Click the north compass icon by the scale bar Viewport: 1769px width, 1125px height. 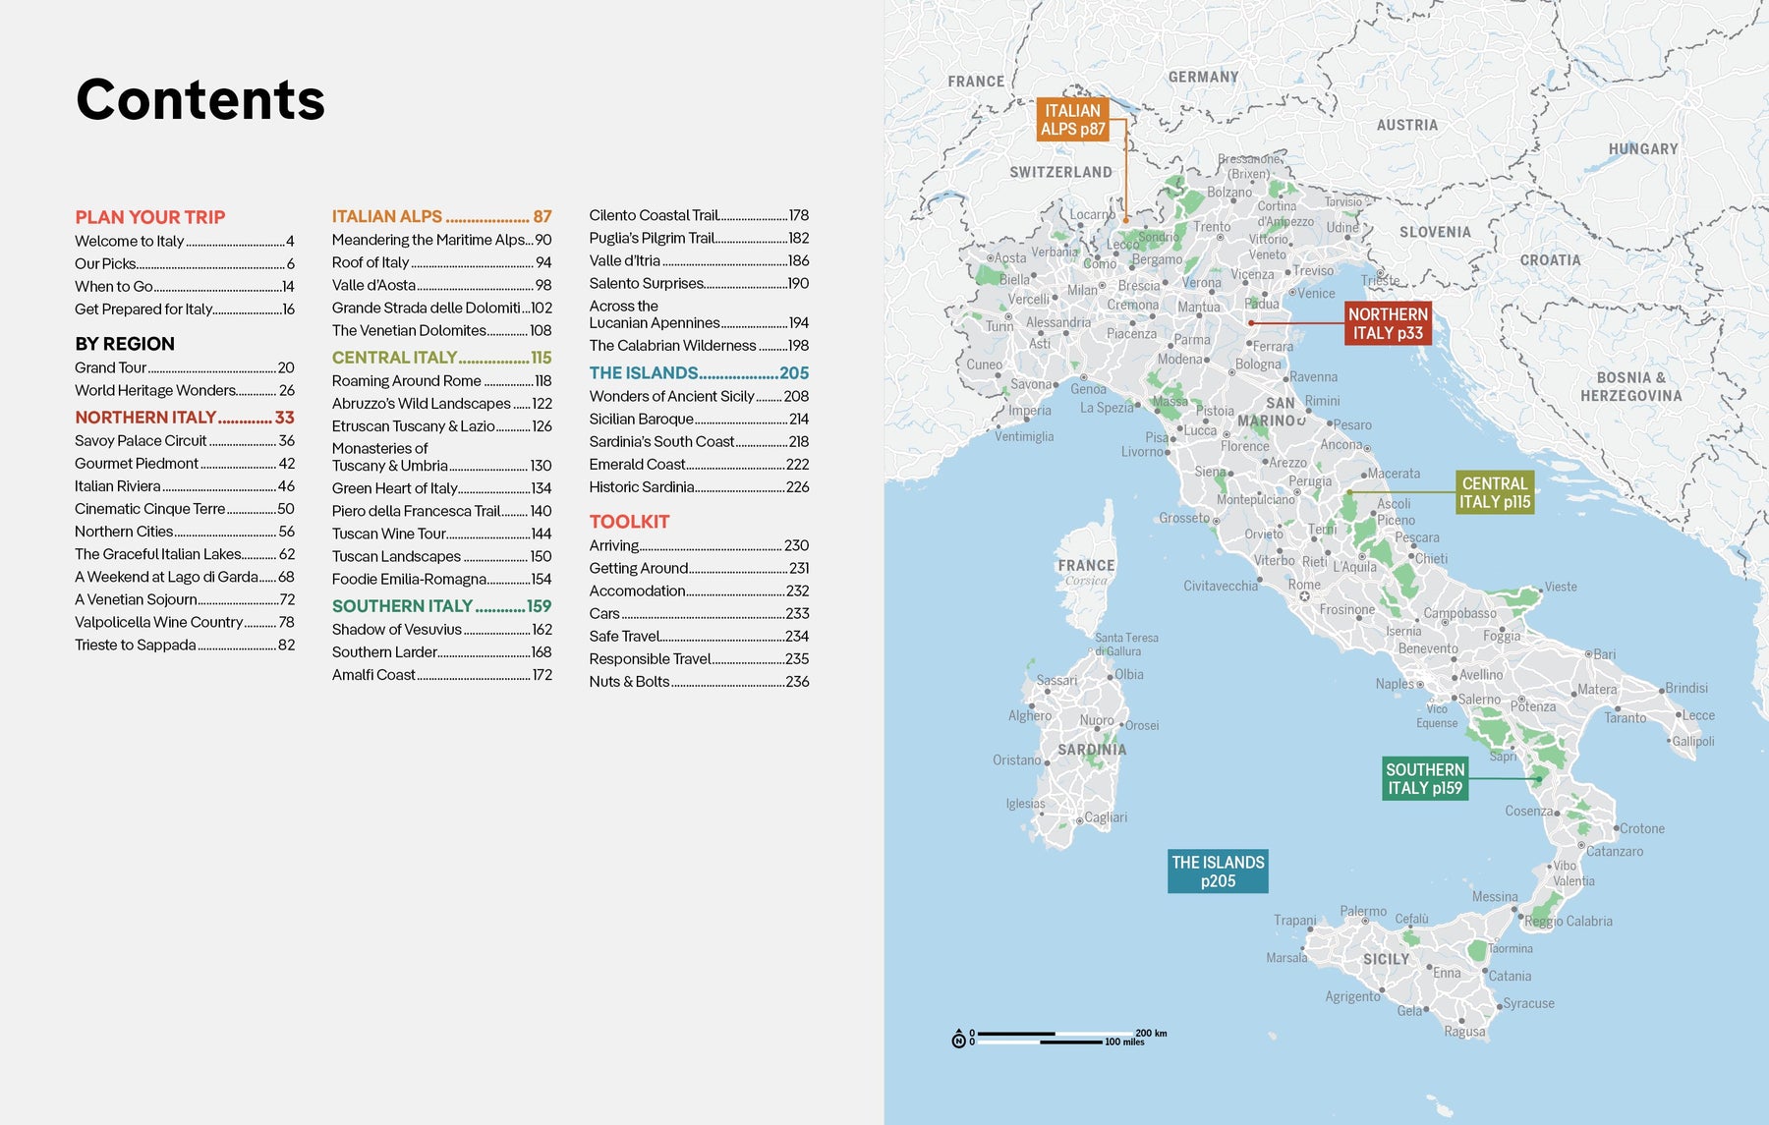pos(958,1041)
